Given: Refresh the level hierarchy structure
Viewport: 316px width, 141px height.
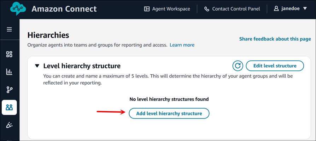Looking at the screenshot, I should [x=238, y=66].
